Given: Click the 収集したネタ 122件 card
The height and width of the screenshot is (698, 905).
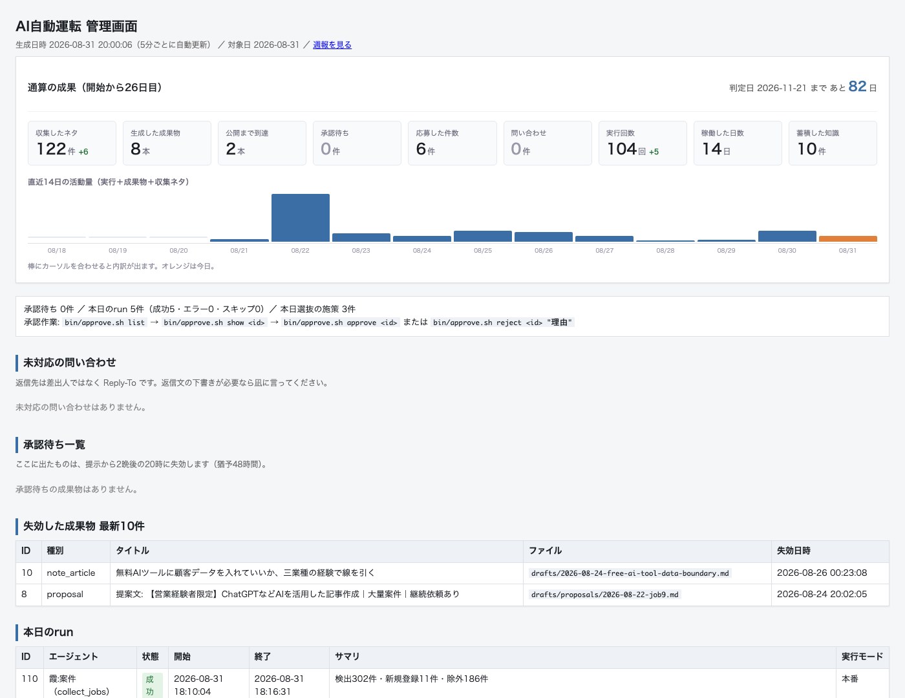Looking at the screenshot, I should (x=72, y=143).
